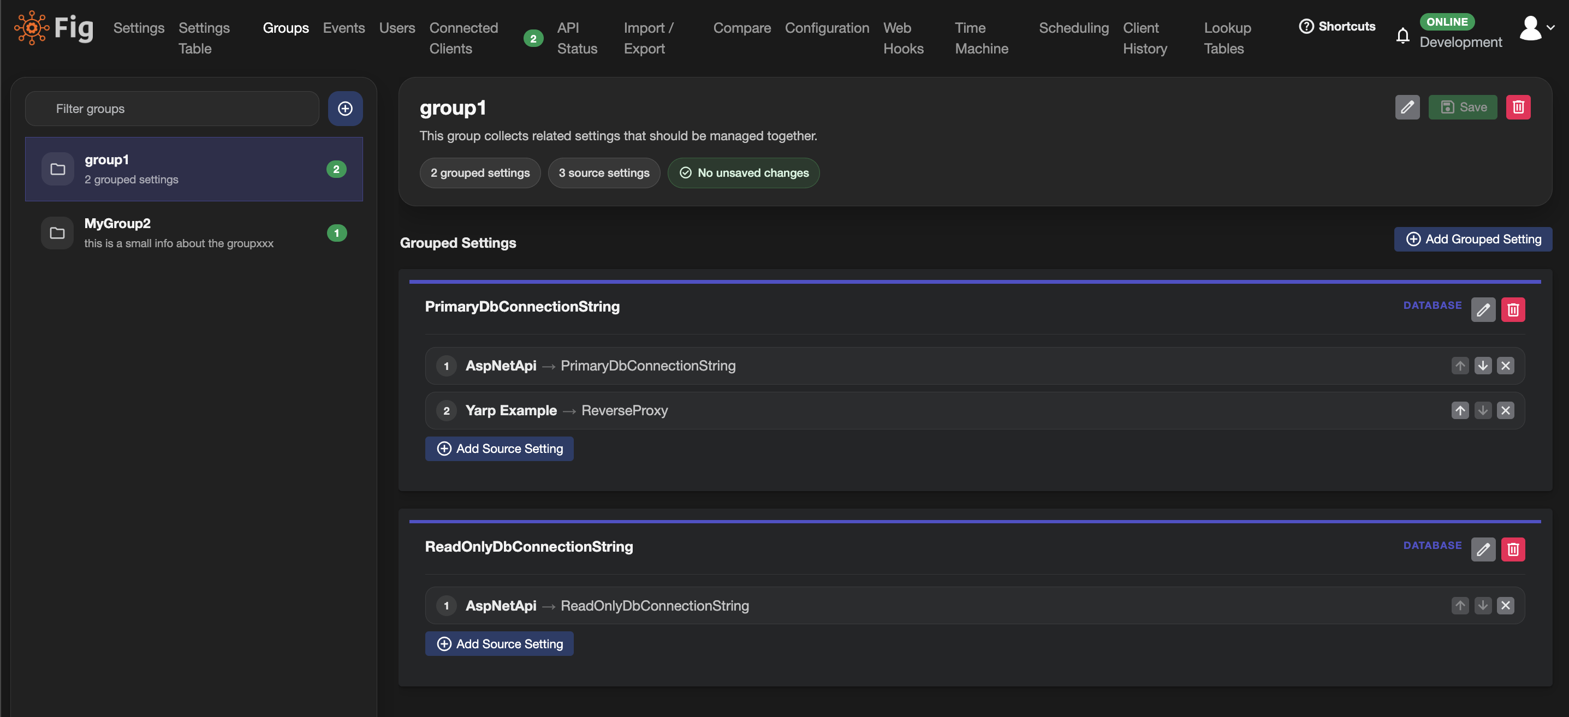Delete ReadOnlyDbConnectionString via trash icon
The height and width of the screenshot is (717, 1569).
coord(1513,549)
